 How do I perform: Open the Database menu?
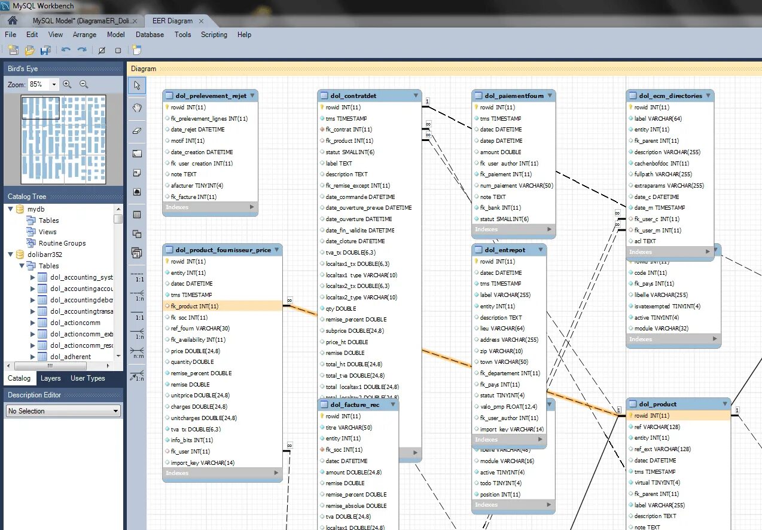[x=150, y=35]
